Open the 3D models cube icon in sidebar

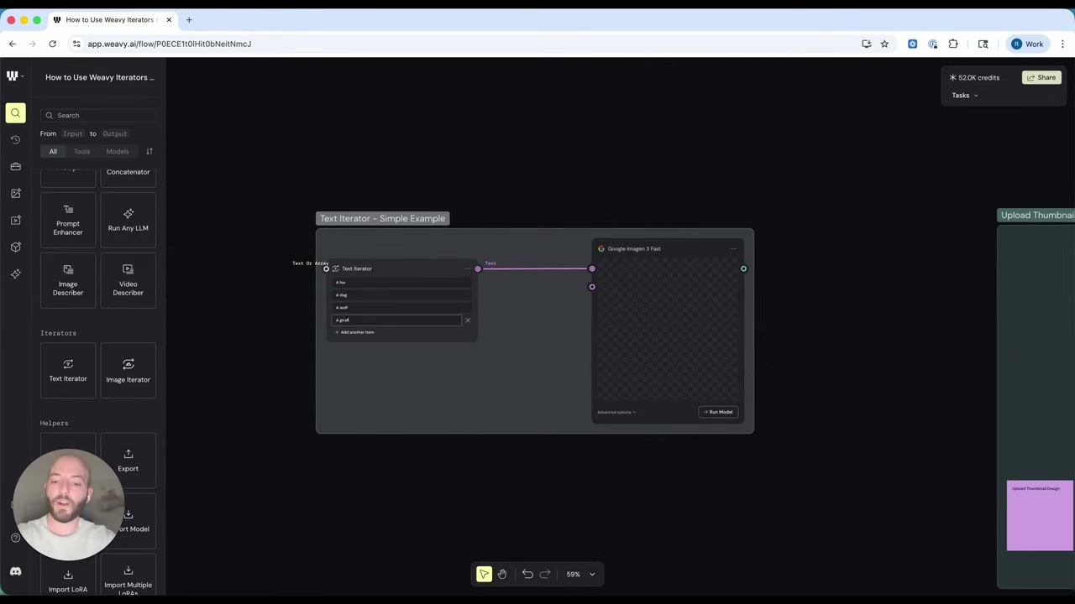pyautogui.click(x=15, y=247)
